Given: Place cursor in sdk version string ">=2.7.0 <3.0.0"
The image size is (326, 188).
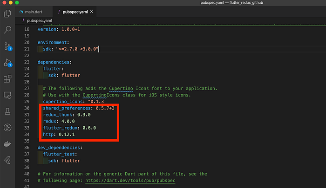Looking at the screenshot, I should coord(77,49).
